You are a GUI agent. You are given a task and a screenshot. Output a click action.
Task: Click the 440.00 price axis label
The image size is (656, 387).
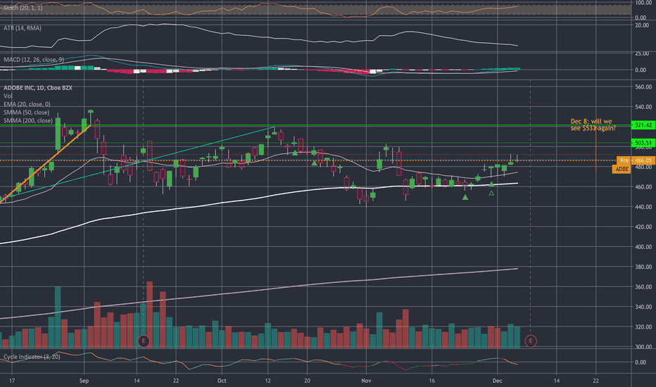point(643,207)
